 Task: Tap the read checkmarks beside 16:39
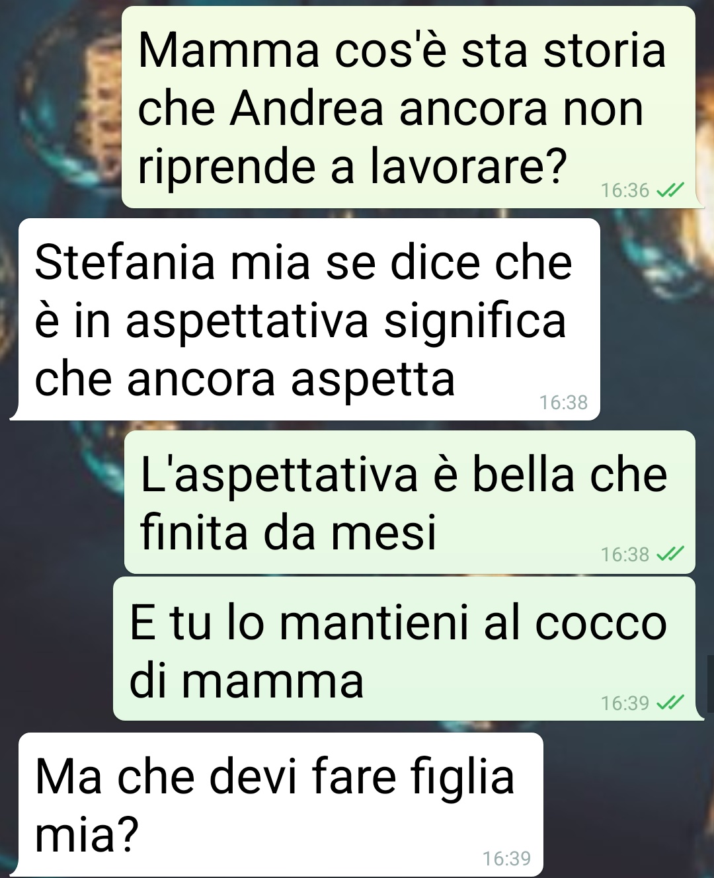pos(670,703)
